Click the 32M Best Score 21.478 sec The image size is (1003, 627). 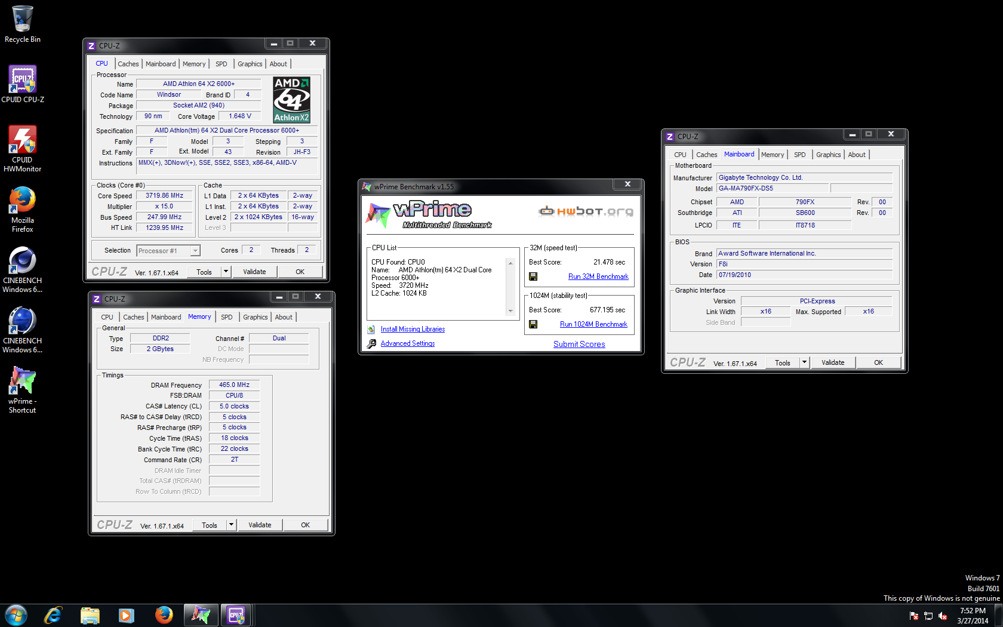tap(609, 262)
